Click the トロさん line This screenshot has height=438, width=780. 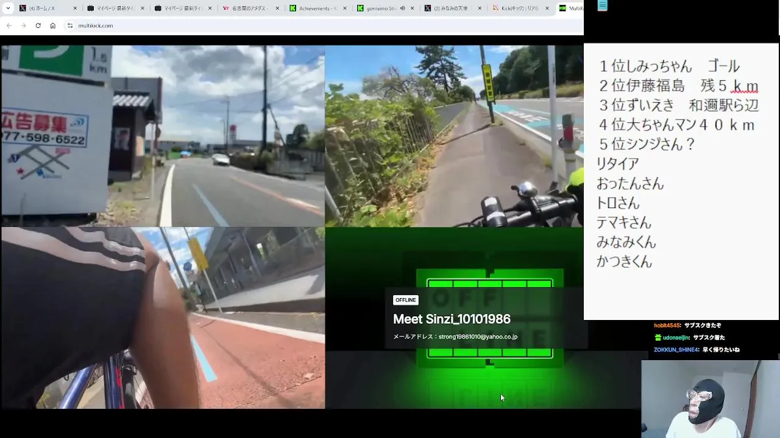tap(617, 203)
